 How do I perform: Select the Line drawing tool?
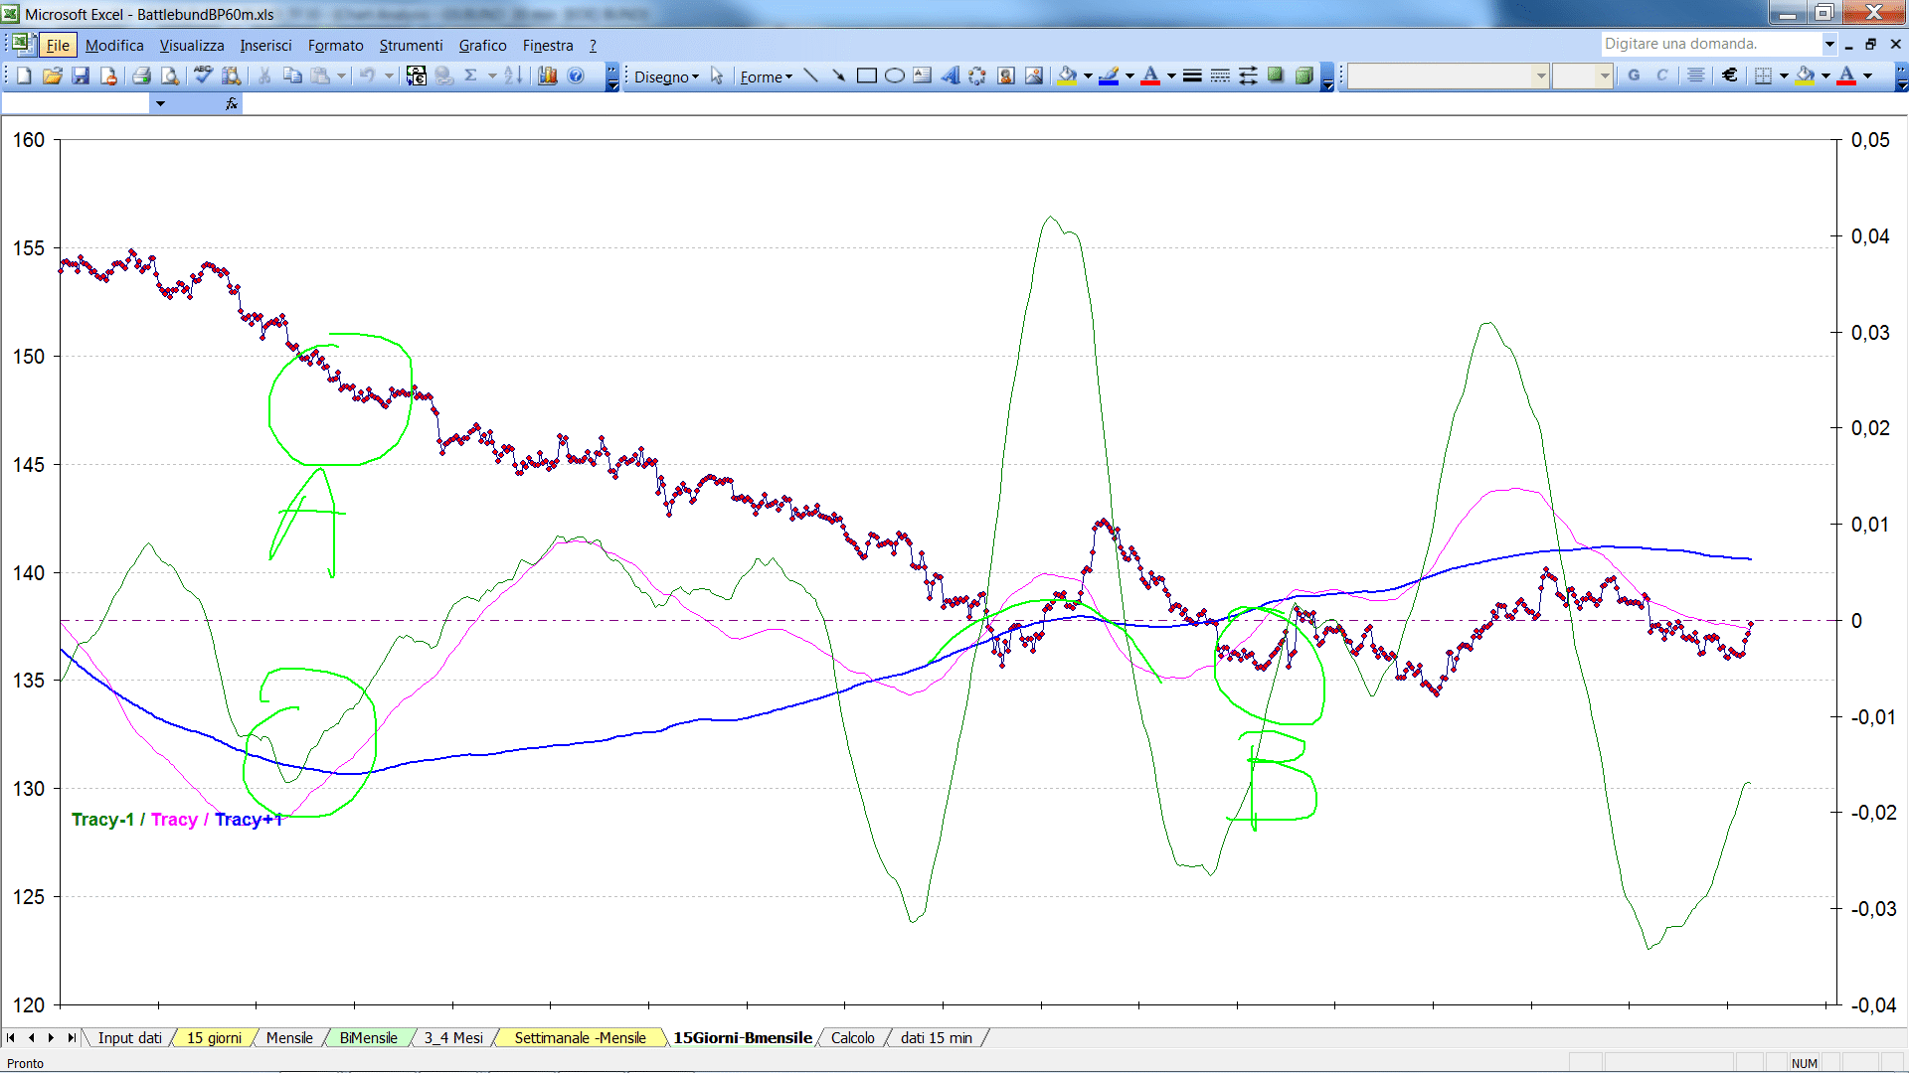tap(811, 76)
